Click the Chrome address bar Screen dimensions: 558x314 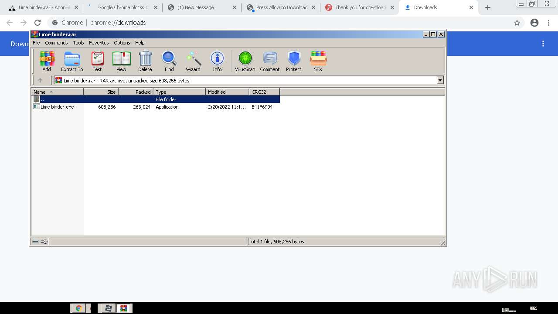point(279,23)
